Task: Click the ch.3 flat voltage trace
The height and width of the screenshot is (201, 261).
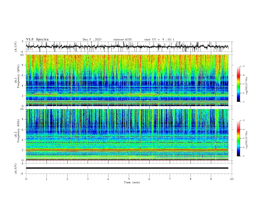Action: point(127,168)
